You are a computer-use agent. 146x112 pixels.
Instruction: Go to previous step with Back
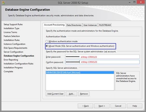85,106
